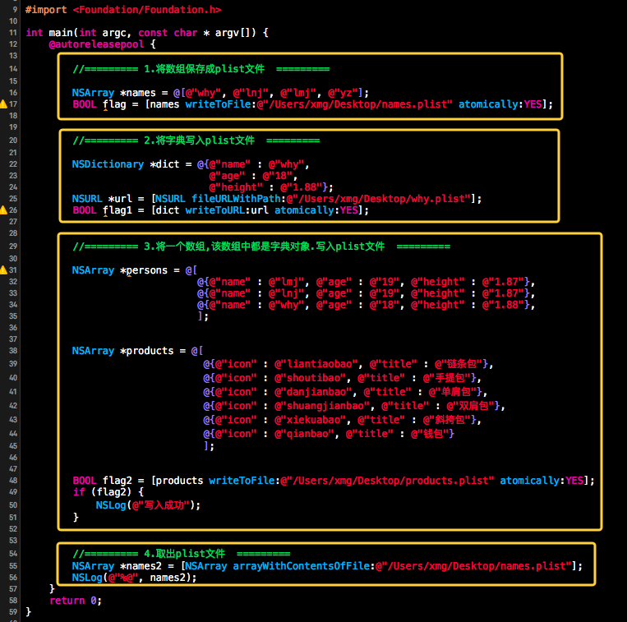
Task: Click the '*persons' variable on line 31
Action: (x=144, y=270)
